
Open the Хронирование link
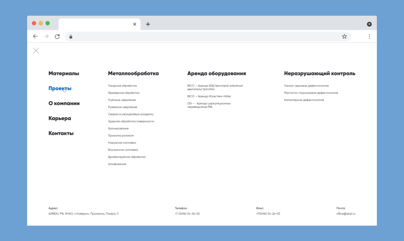pyautogui.click(x=118, y=129)
